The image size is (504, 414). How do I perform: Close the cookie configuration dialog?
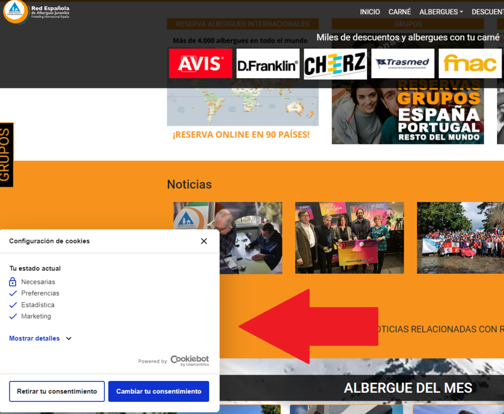coord(204,241)
